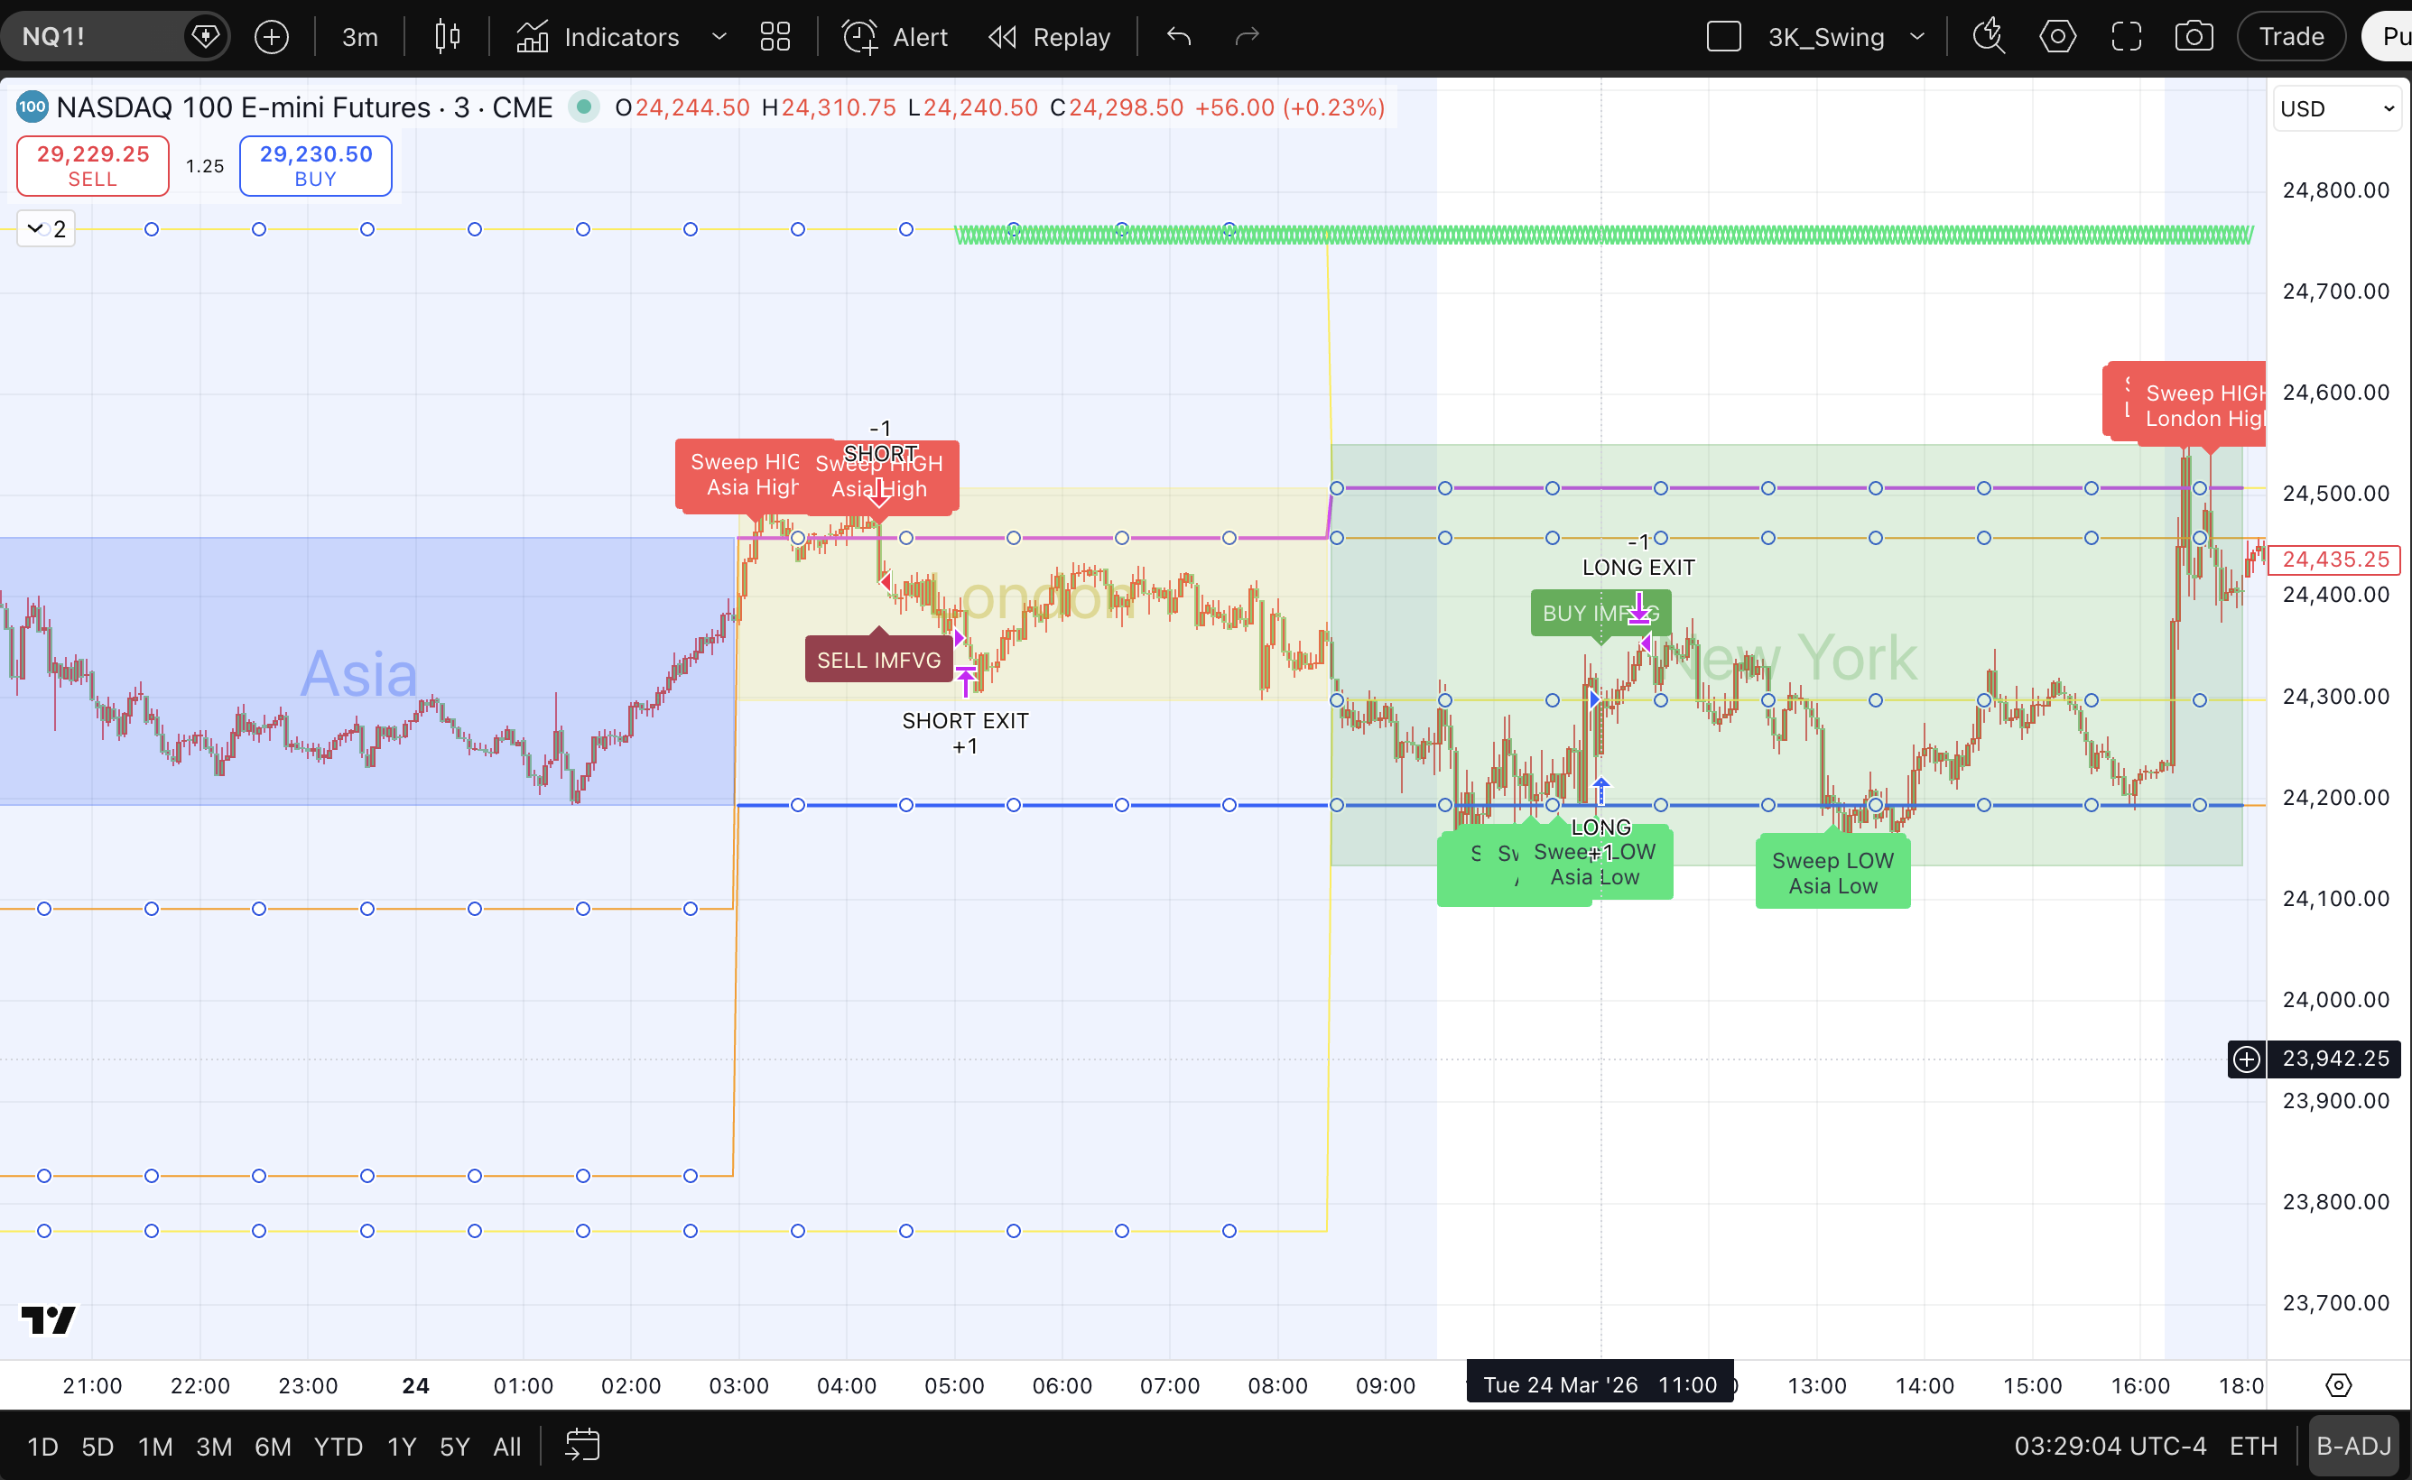Click the SELL 29,229.25 button
Image resolution: width=2412 pixels, height=1480 pixels.
coord(93,165)
